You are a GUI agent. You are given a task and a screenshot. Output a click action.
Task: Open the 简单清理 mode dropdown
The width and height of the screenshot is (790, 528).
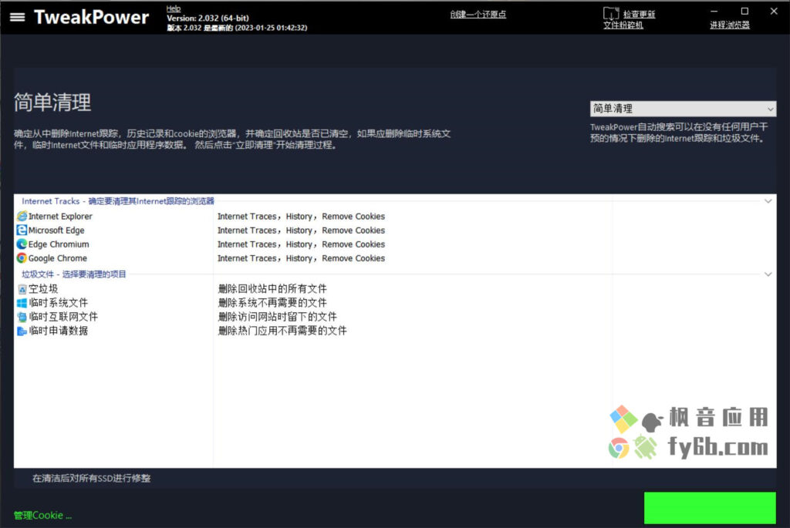point(683,109)
